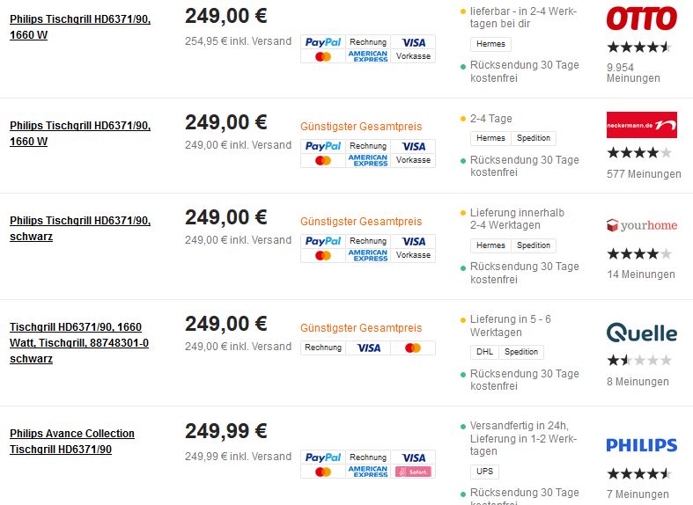The height and width of the screenshot is (505, 693).
Task: Click the neckermann.de shop logo
Action: pyautogui.click(x=641, y=125)
